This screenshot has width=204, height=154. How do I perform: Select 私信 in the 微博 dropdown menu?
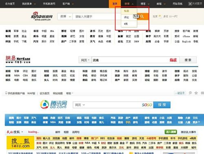coord(129,11)
